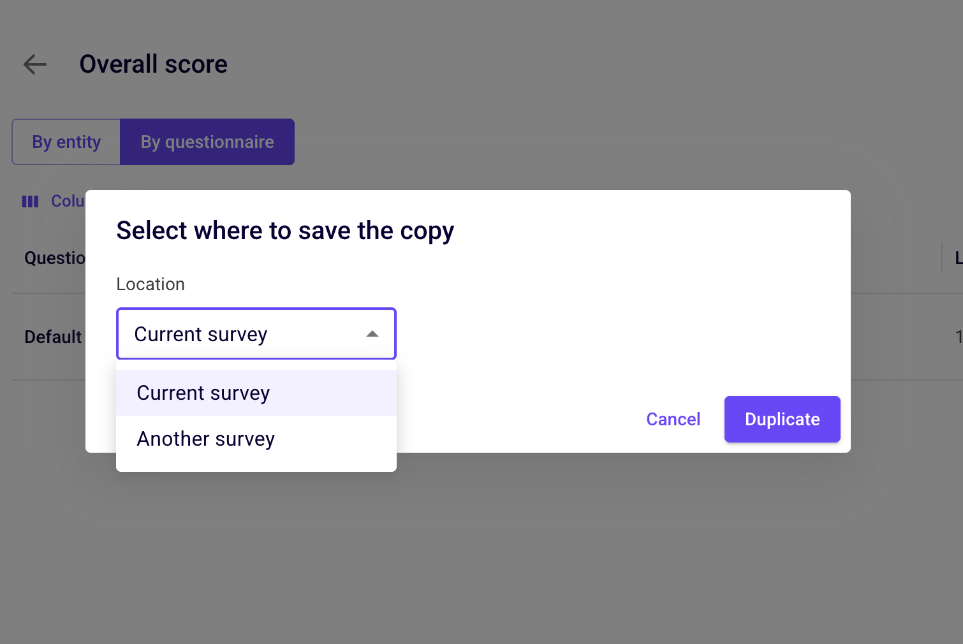Screen dimensions: 963x644
Task: Click the dimmed backdrop below the dialog
Action: [x=481, y=548]
